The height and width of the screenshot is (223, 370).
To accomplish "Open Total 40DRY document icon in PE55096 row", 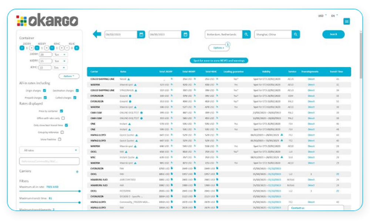I will 195,191.
